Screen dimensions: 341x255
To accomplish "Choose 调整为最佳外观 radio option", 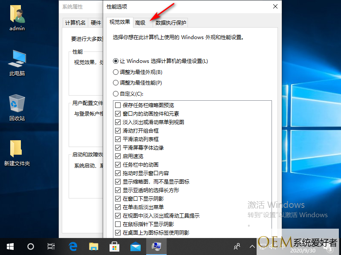I will click(x=116, y=72).
